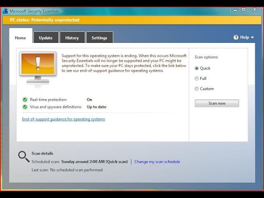Minimize the Security Essentials window
The height and width of the screenshot is (198, 264).
(235, 10)
